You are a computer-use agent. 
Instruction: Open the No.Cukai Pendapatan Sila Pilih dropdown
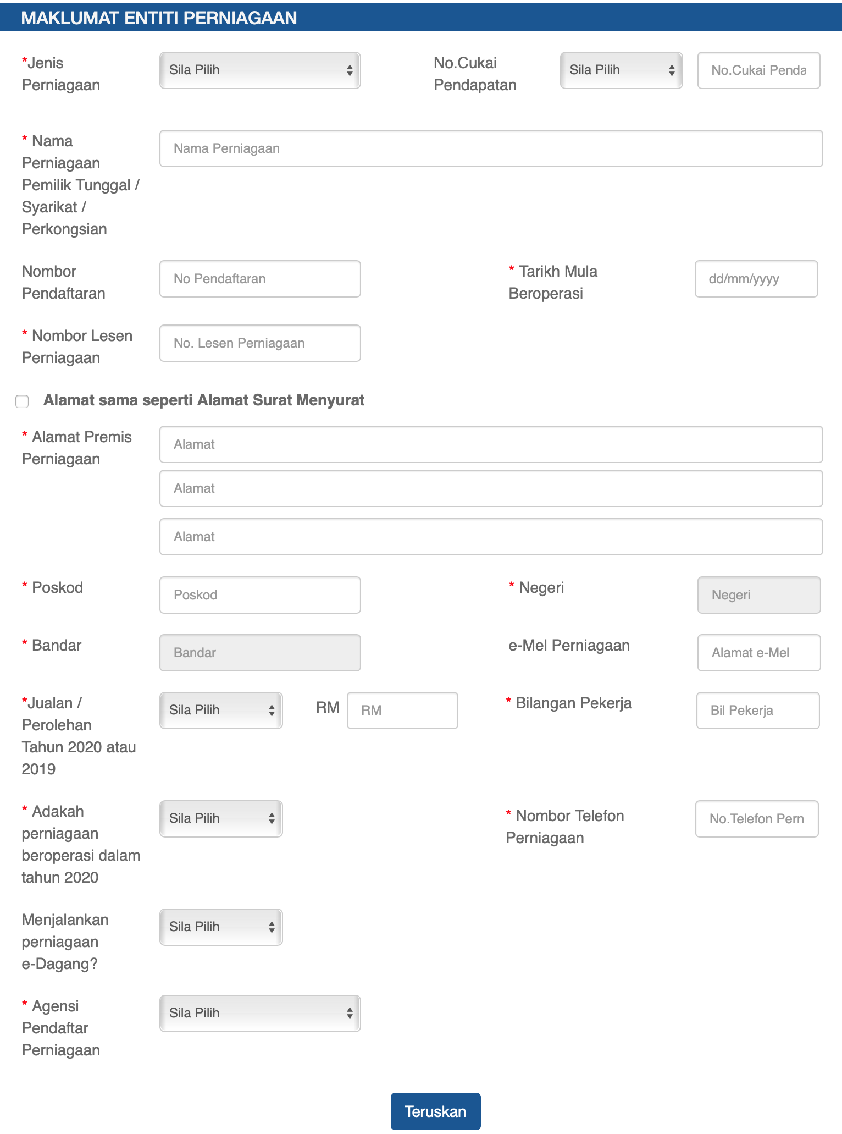[x=621, y=70]
